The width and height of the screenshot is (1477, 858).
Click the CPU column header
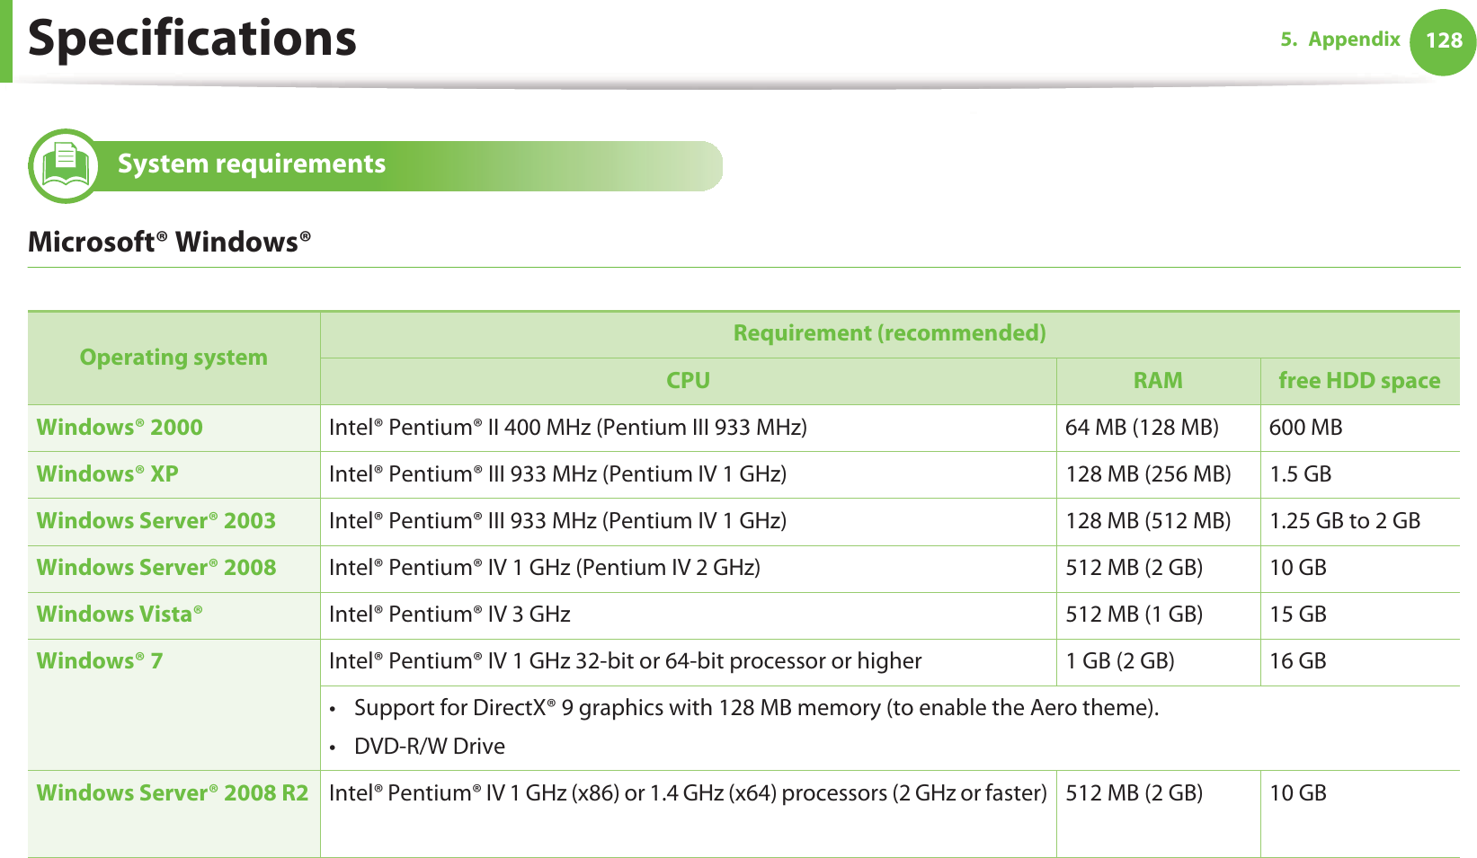coord(688,381)
